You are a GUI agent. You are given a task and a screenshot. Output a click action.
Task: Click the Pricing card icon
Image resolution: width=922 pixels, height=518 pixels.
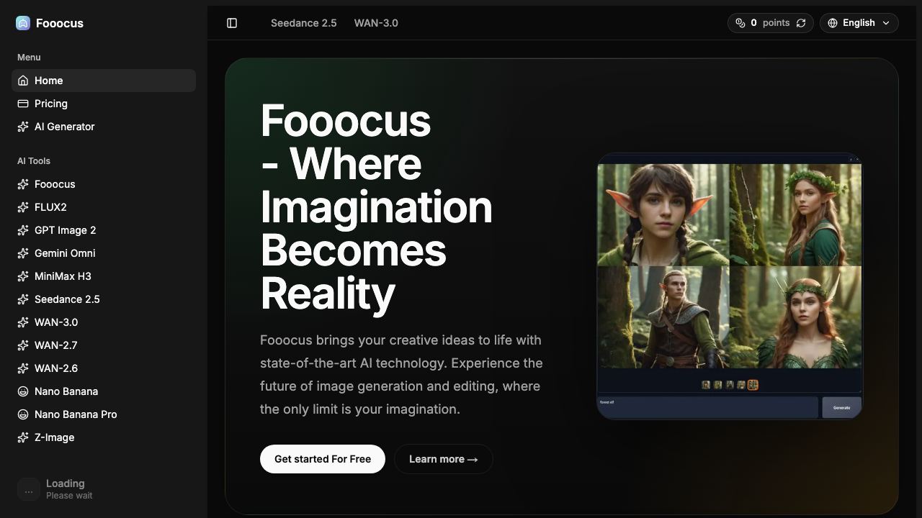[23, 104]
